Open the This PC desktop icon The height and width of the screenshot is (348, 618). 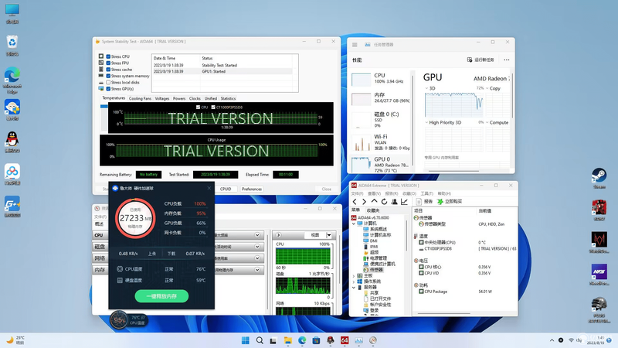(x=12, y=13)
